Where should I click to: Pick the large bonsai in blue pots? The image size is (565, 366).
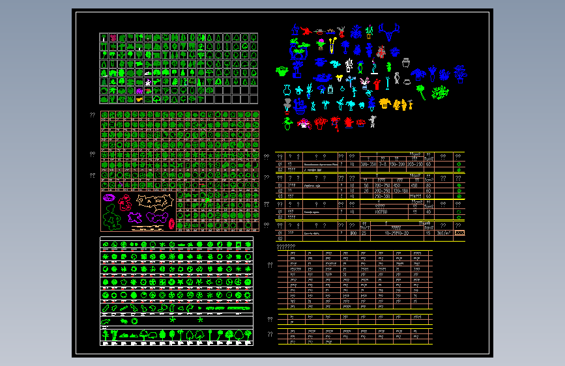tap(300, 49)
